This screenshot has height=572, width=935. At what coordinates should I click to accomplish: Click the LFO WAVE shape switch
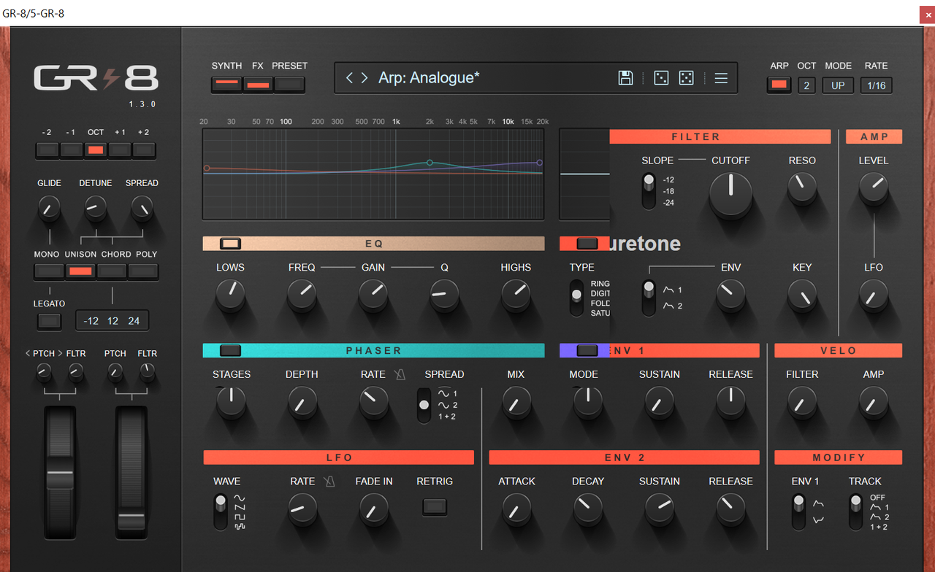pos(221,512)
